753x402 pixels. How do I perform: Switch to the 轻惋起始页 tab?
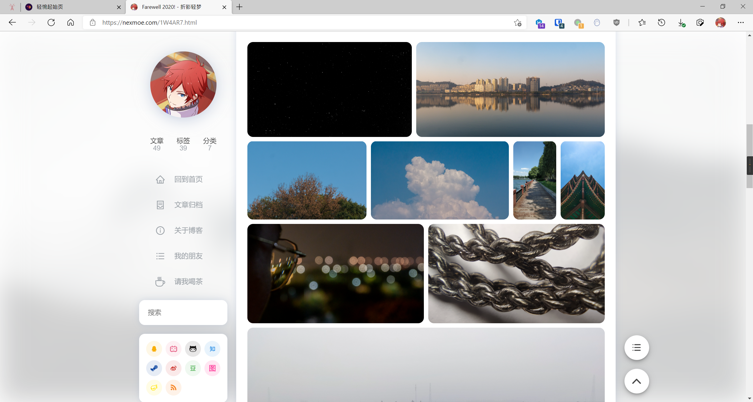(71, 7)
